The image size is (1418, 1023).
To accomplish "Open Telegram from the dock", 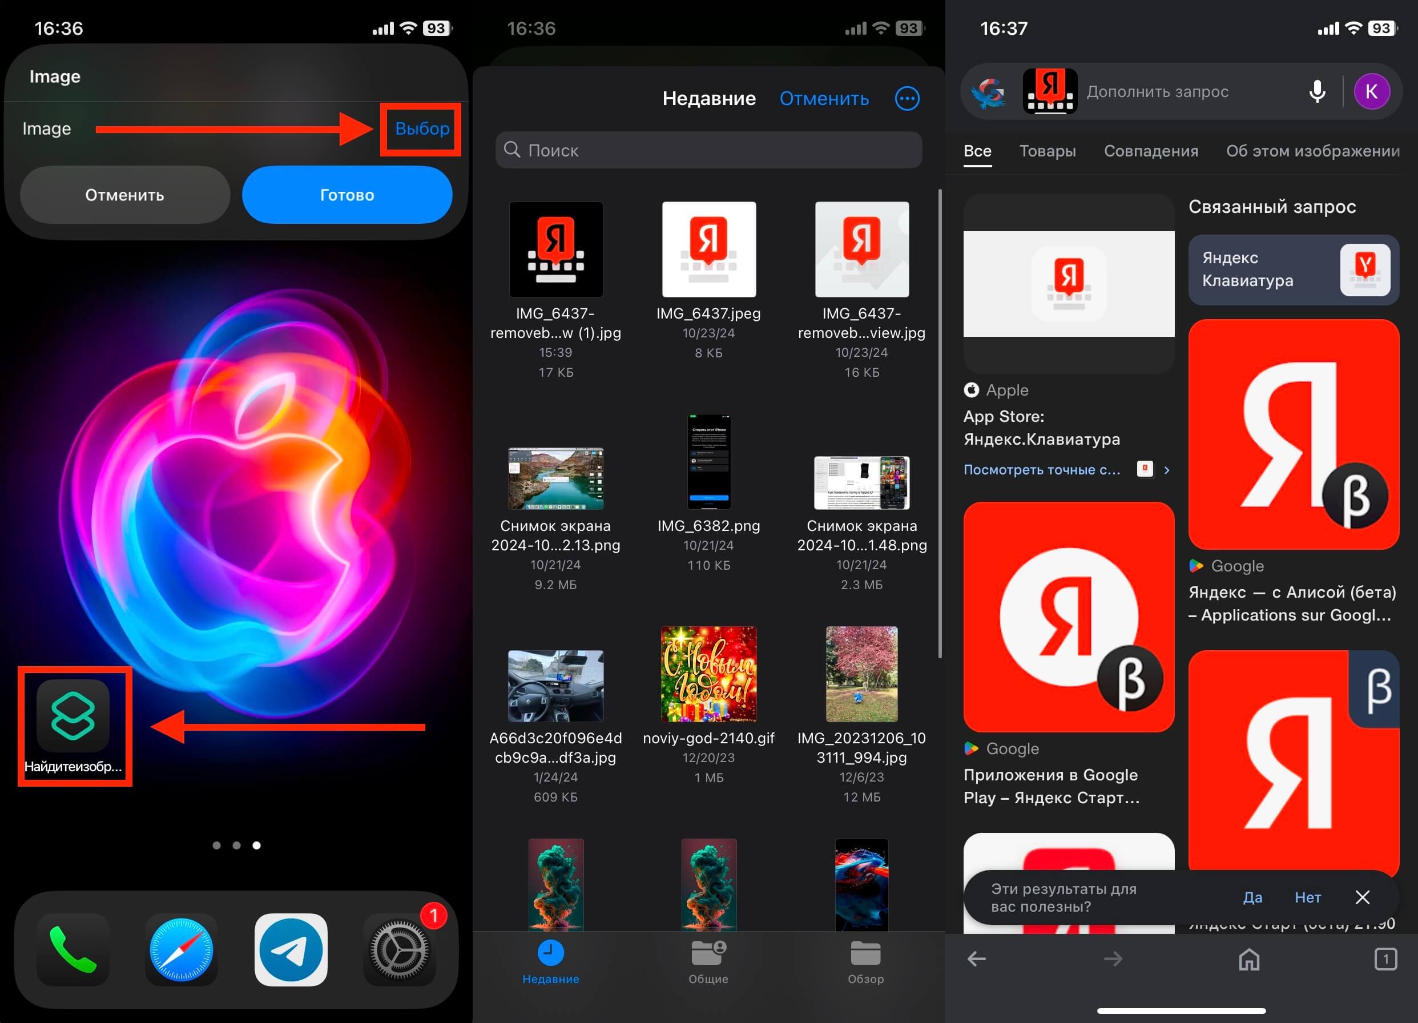I will 291,949.
